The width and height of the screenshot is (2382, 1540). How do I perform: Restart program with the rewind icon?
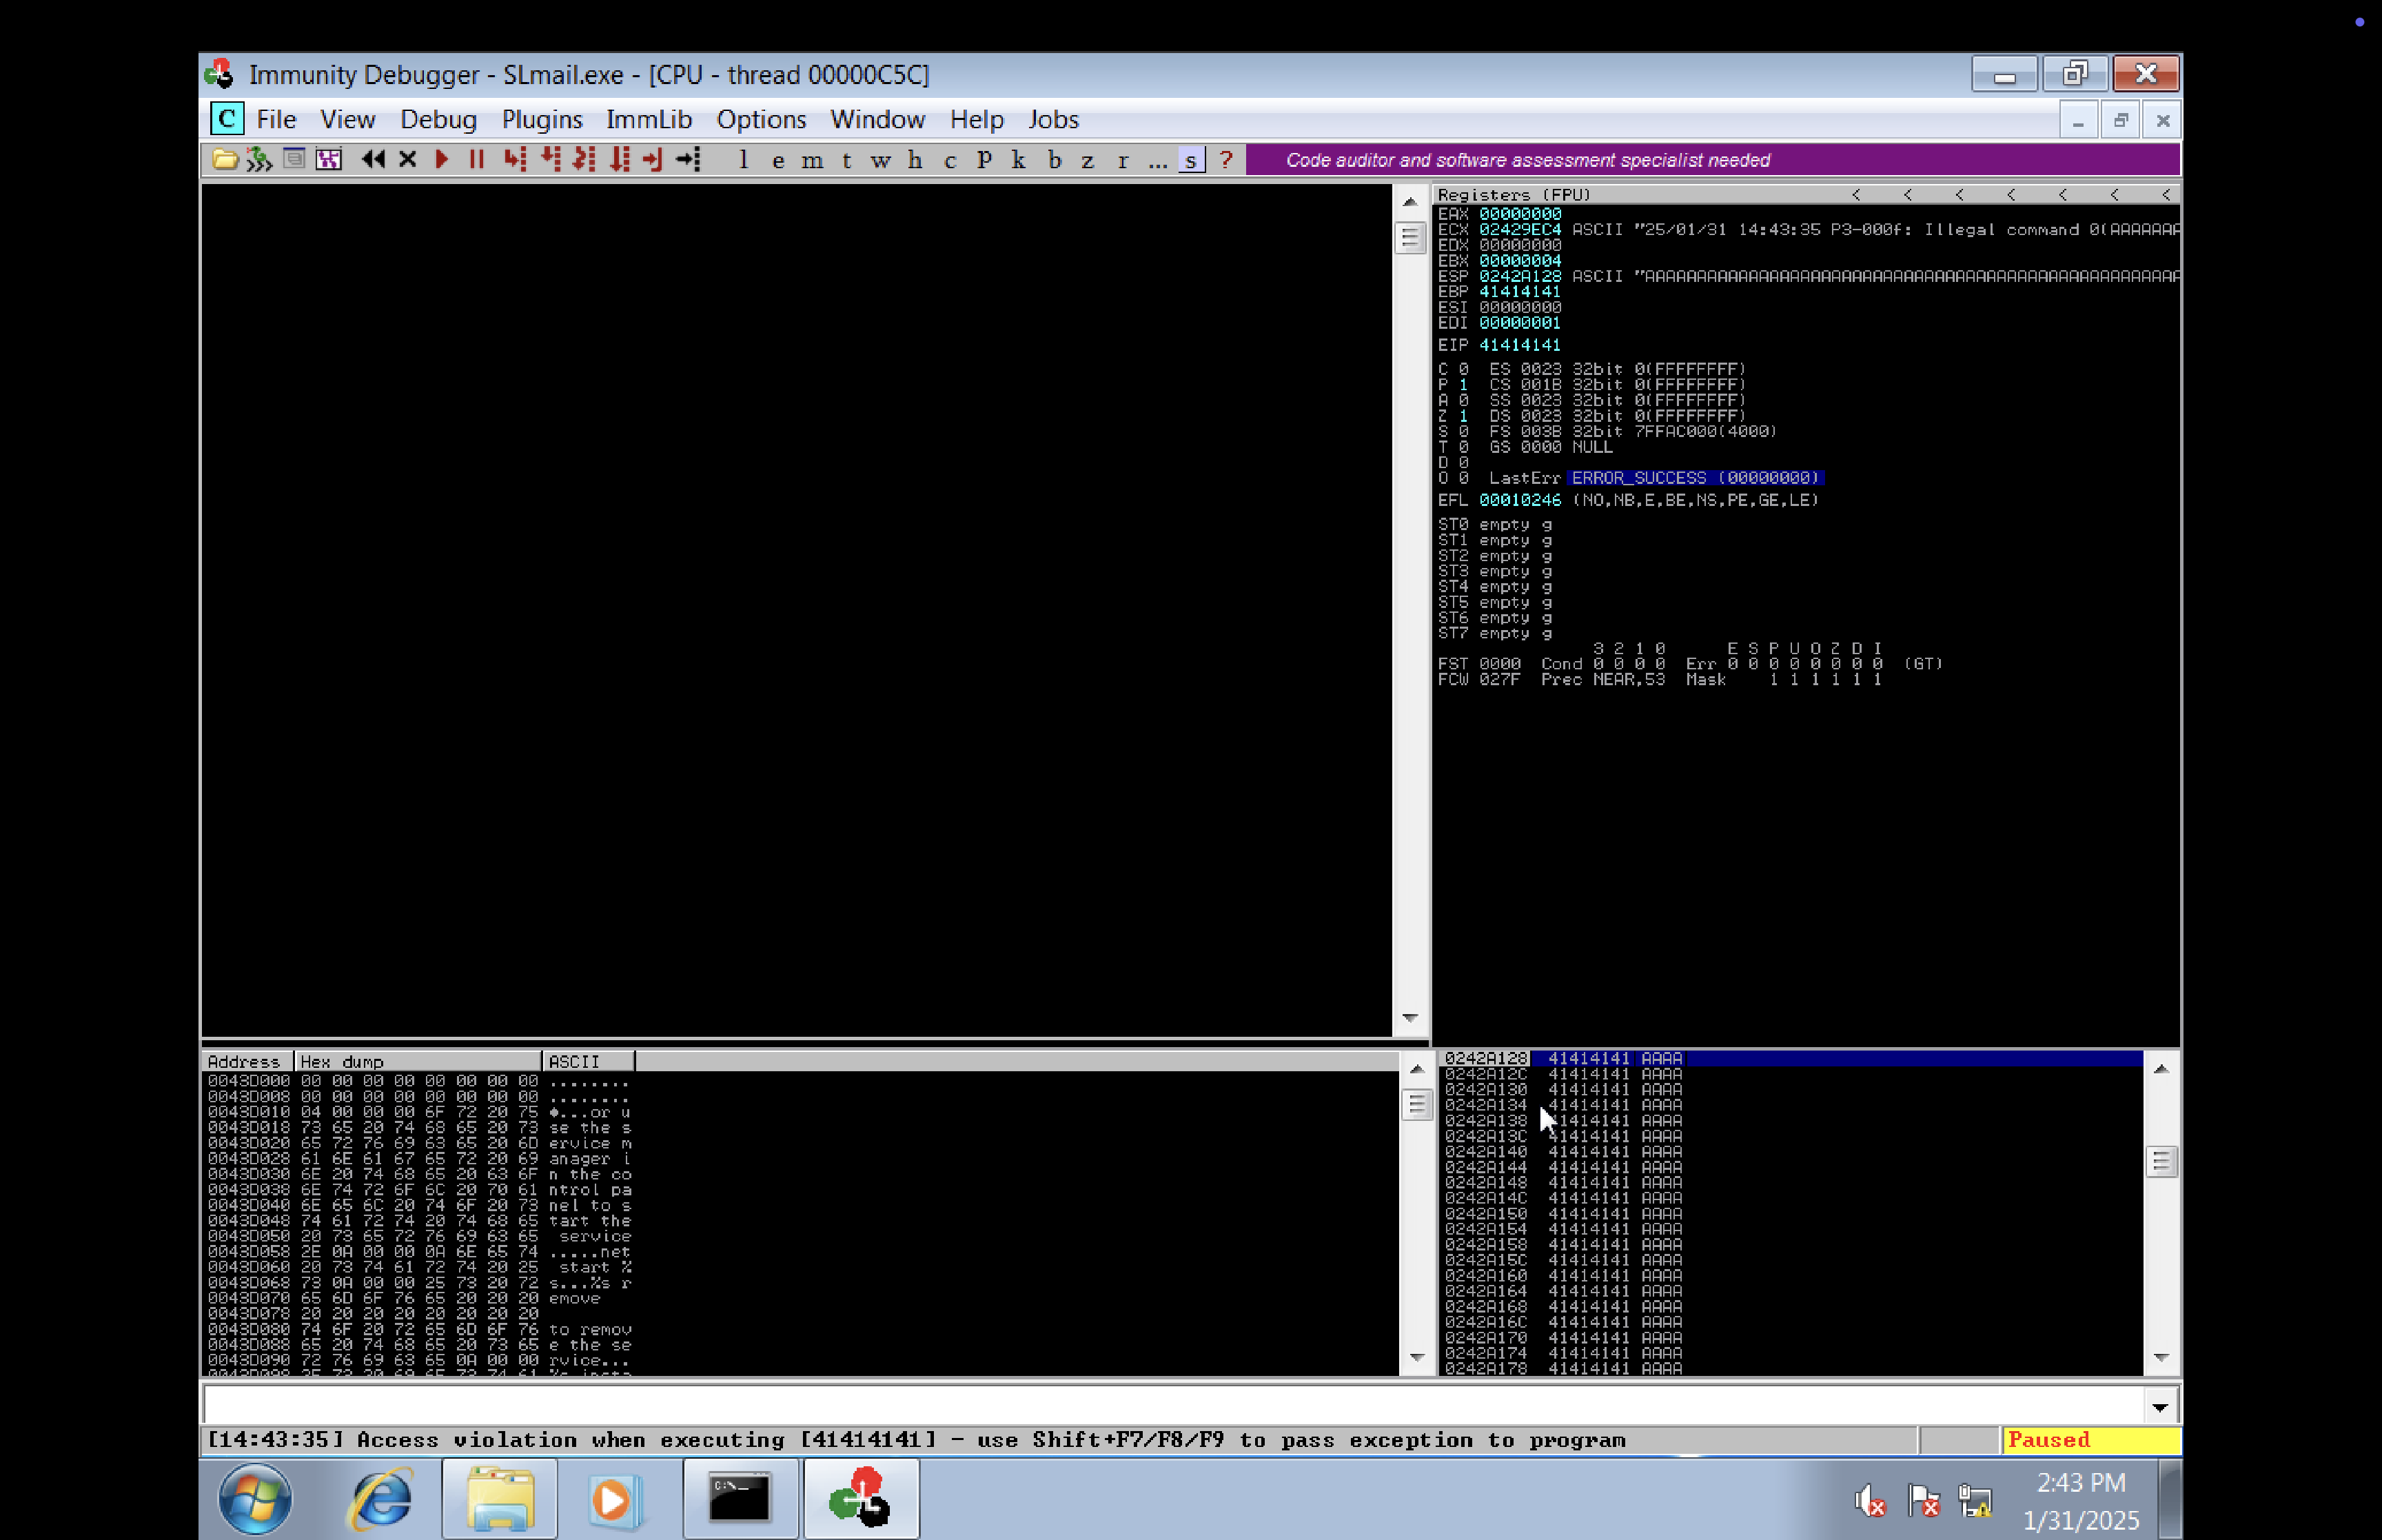click(x=373, y=159)
